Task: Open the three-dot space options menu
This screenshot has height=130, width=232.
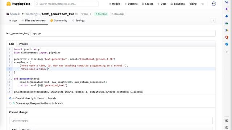Action: [x=213, y=21]
